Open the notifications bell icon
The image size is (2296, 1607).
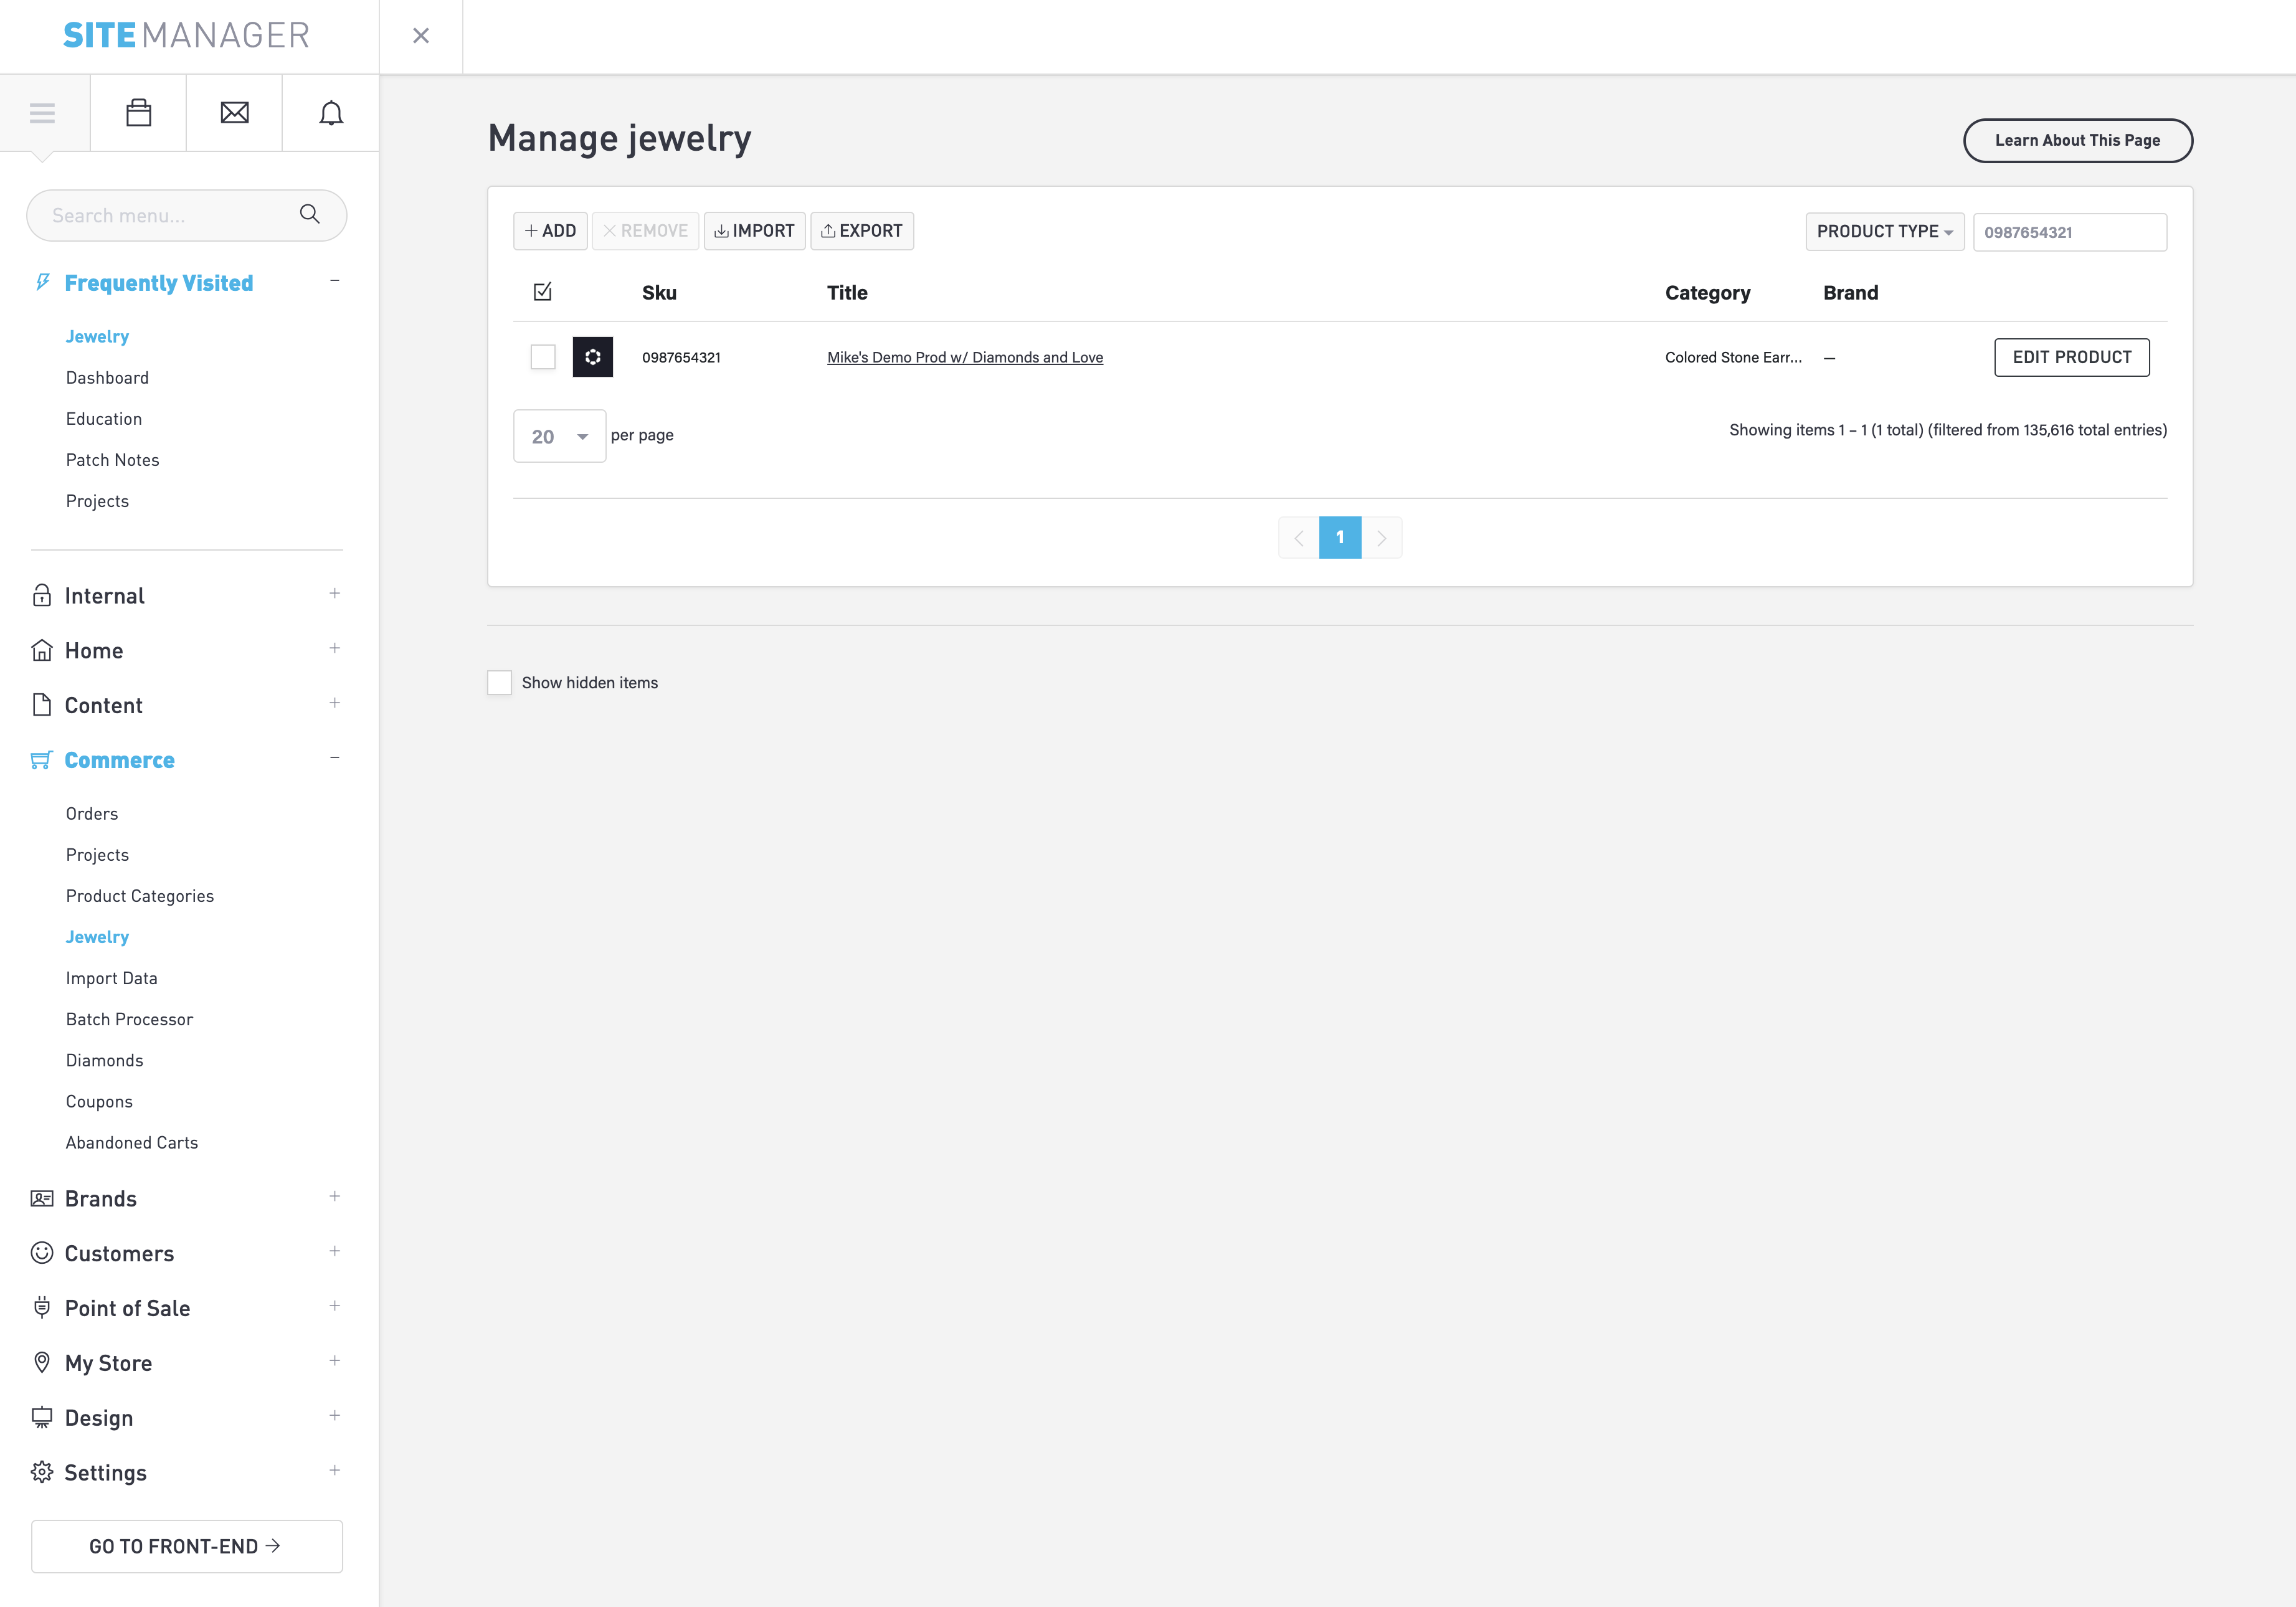[x=331, y=113]
